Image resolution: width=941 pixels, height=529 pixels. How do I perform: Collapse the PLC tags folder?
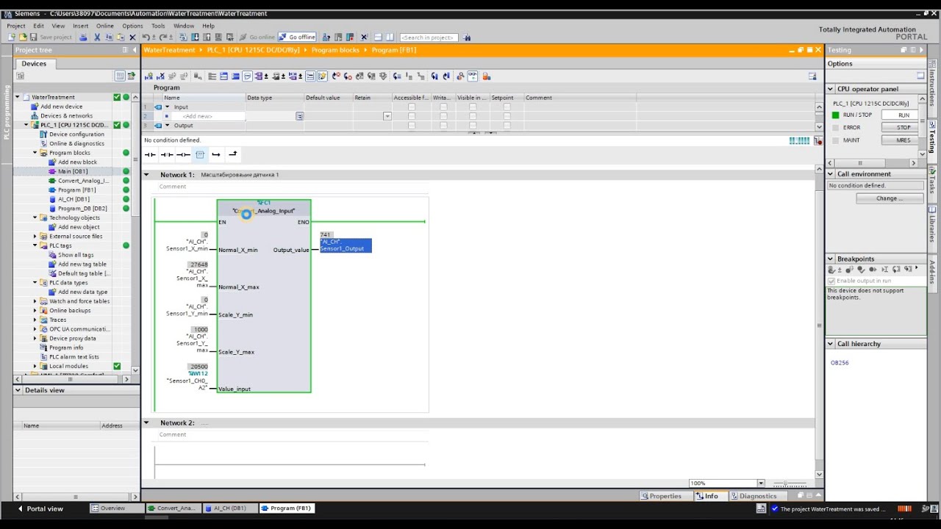(x=35, y=245)
